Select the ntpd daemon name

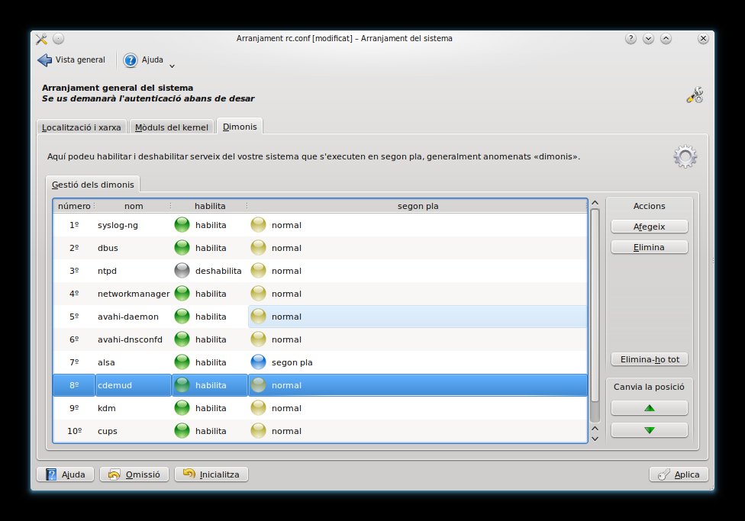107,271
